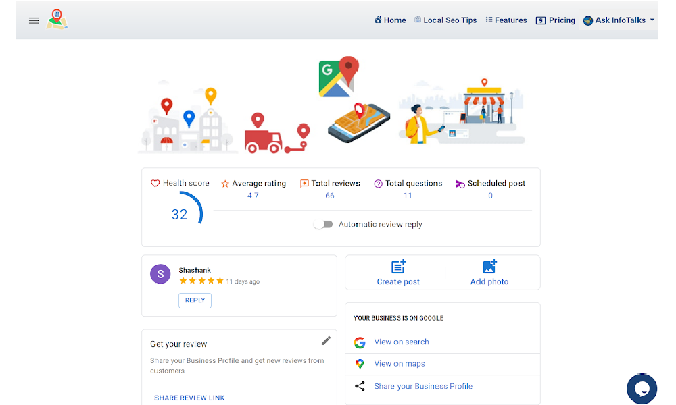Click the map pin app logo

tap(57, 20)
